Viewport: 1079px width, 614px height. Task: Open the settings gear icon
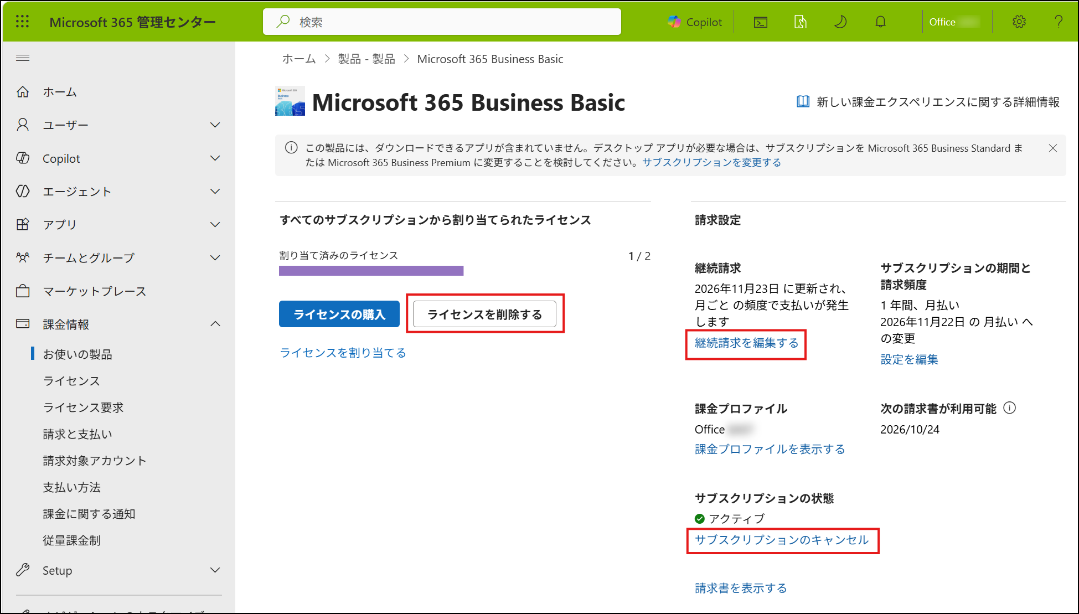(x=1019, y=22)
